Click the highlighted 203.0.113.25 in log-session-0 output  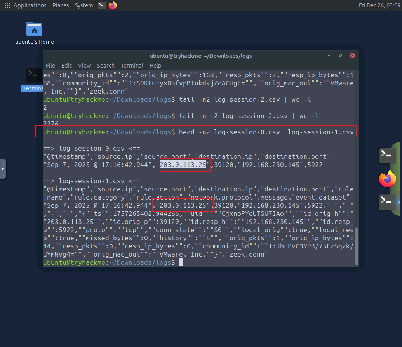coord(183,165)
